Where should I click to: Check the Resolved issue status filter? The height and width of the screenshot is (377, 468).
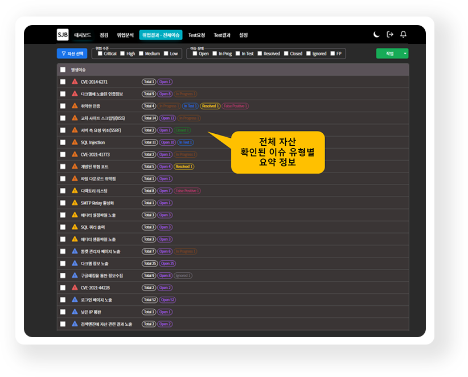[x=260, y=54]
